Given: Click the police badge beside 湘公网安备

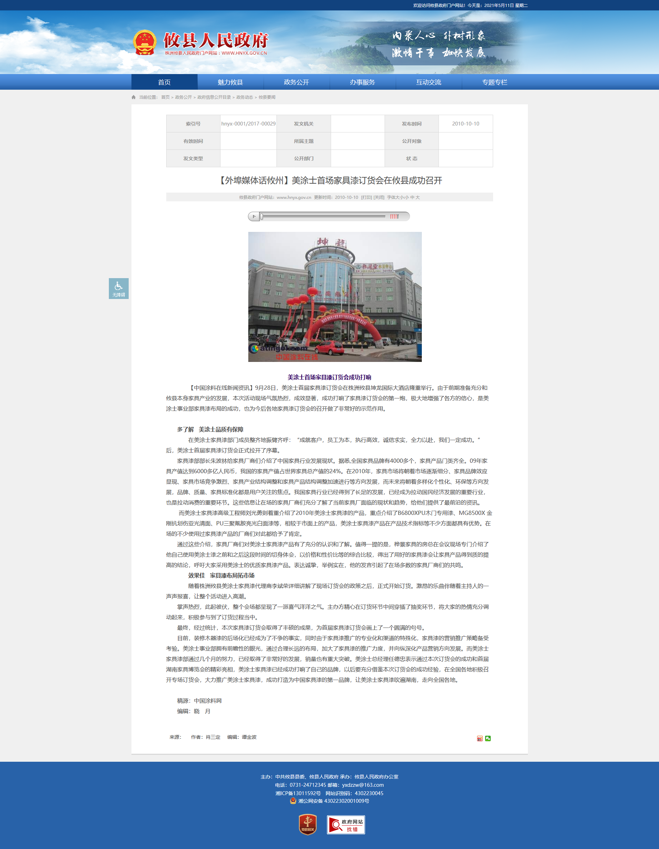Looking at the screenshot, I should (293, 801).
